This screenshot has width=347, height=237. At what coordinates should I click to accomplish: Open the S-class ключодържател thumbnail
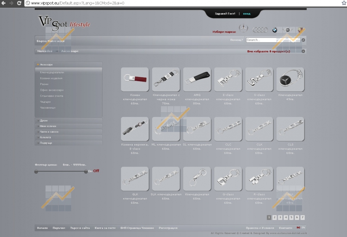[259, 79]
